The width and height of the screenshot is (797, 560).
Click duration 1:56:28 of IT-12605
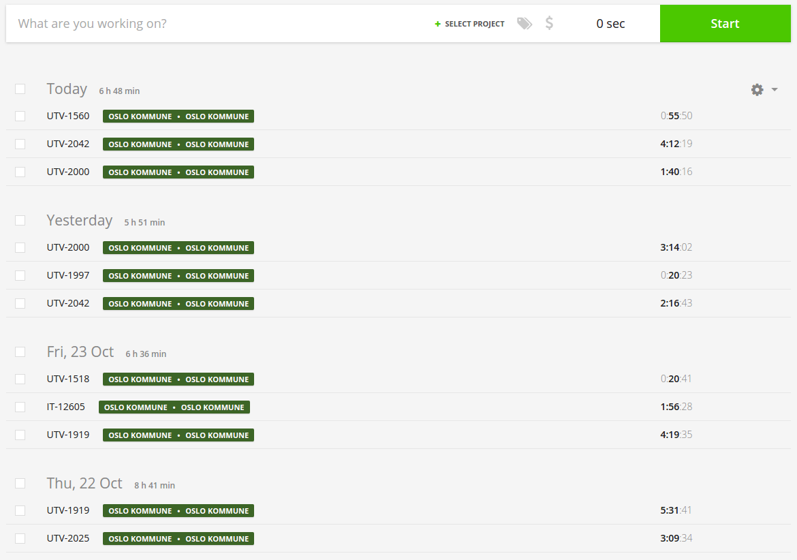(x=676, y=407)
